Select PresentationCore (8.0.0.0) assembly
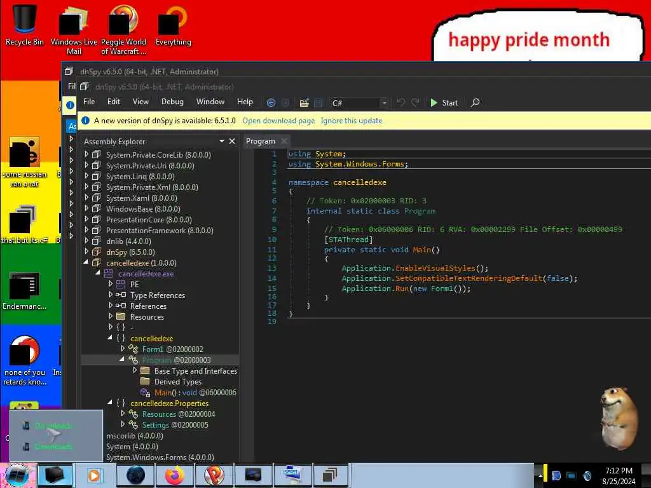The width and height of the screenshot is (651, 488). [x=149, y=219]
